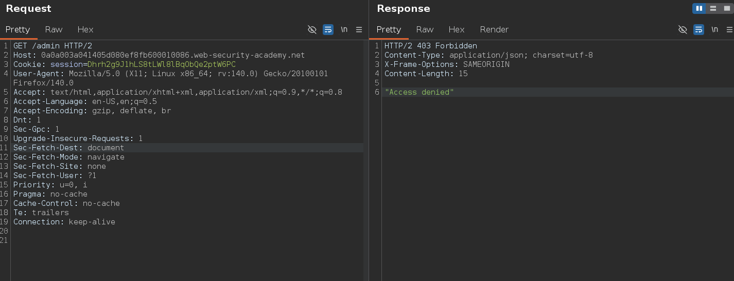Click the "Access denied" response body
The image size is (734, 281).
point(419,92)
